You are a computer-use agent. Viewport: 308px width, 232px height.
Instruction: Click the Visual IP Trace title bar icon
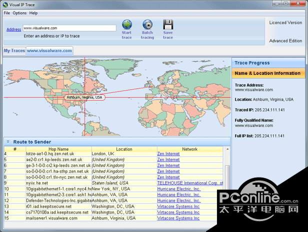pyautogui.click(x=5, y=4)
